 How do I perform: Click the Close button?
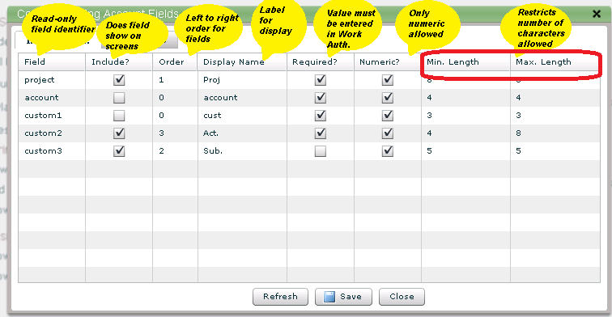pos(402,297)
